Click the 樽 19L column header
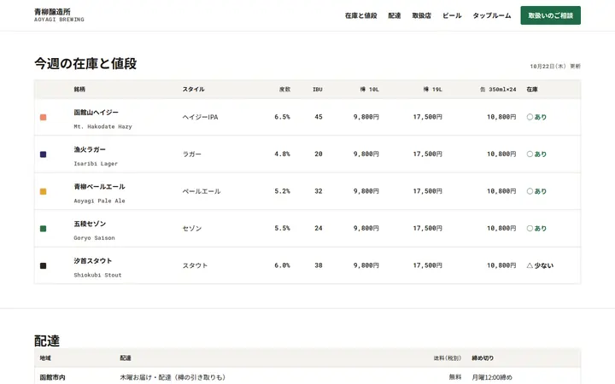615x384 pixels. click(x=432, y=90)
